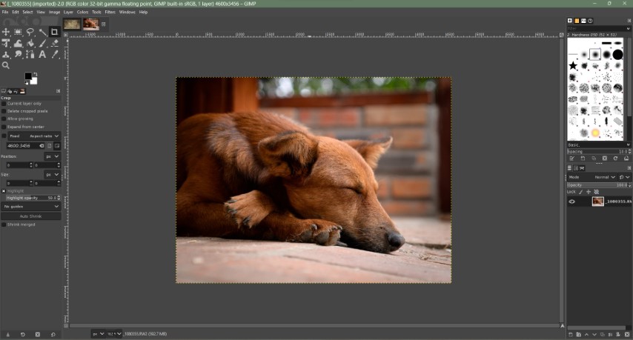This screenshot has width=633, height=340.
Task: Enable Current layer only checkbox
Action: [x=4, y=104]
